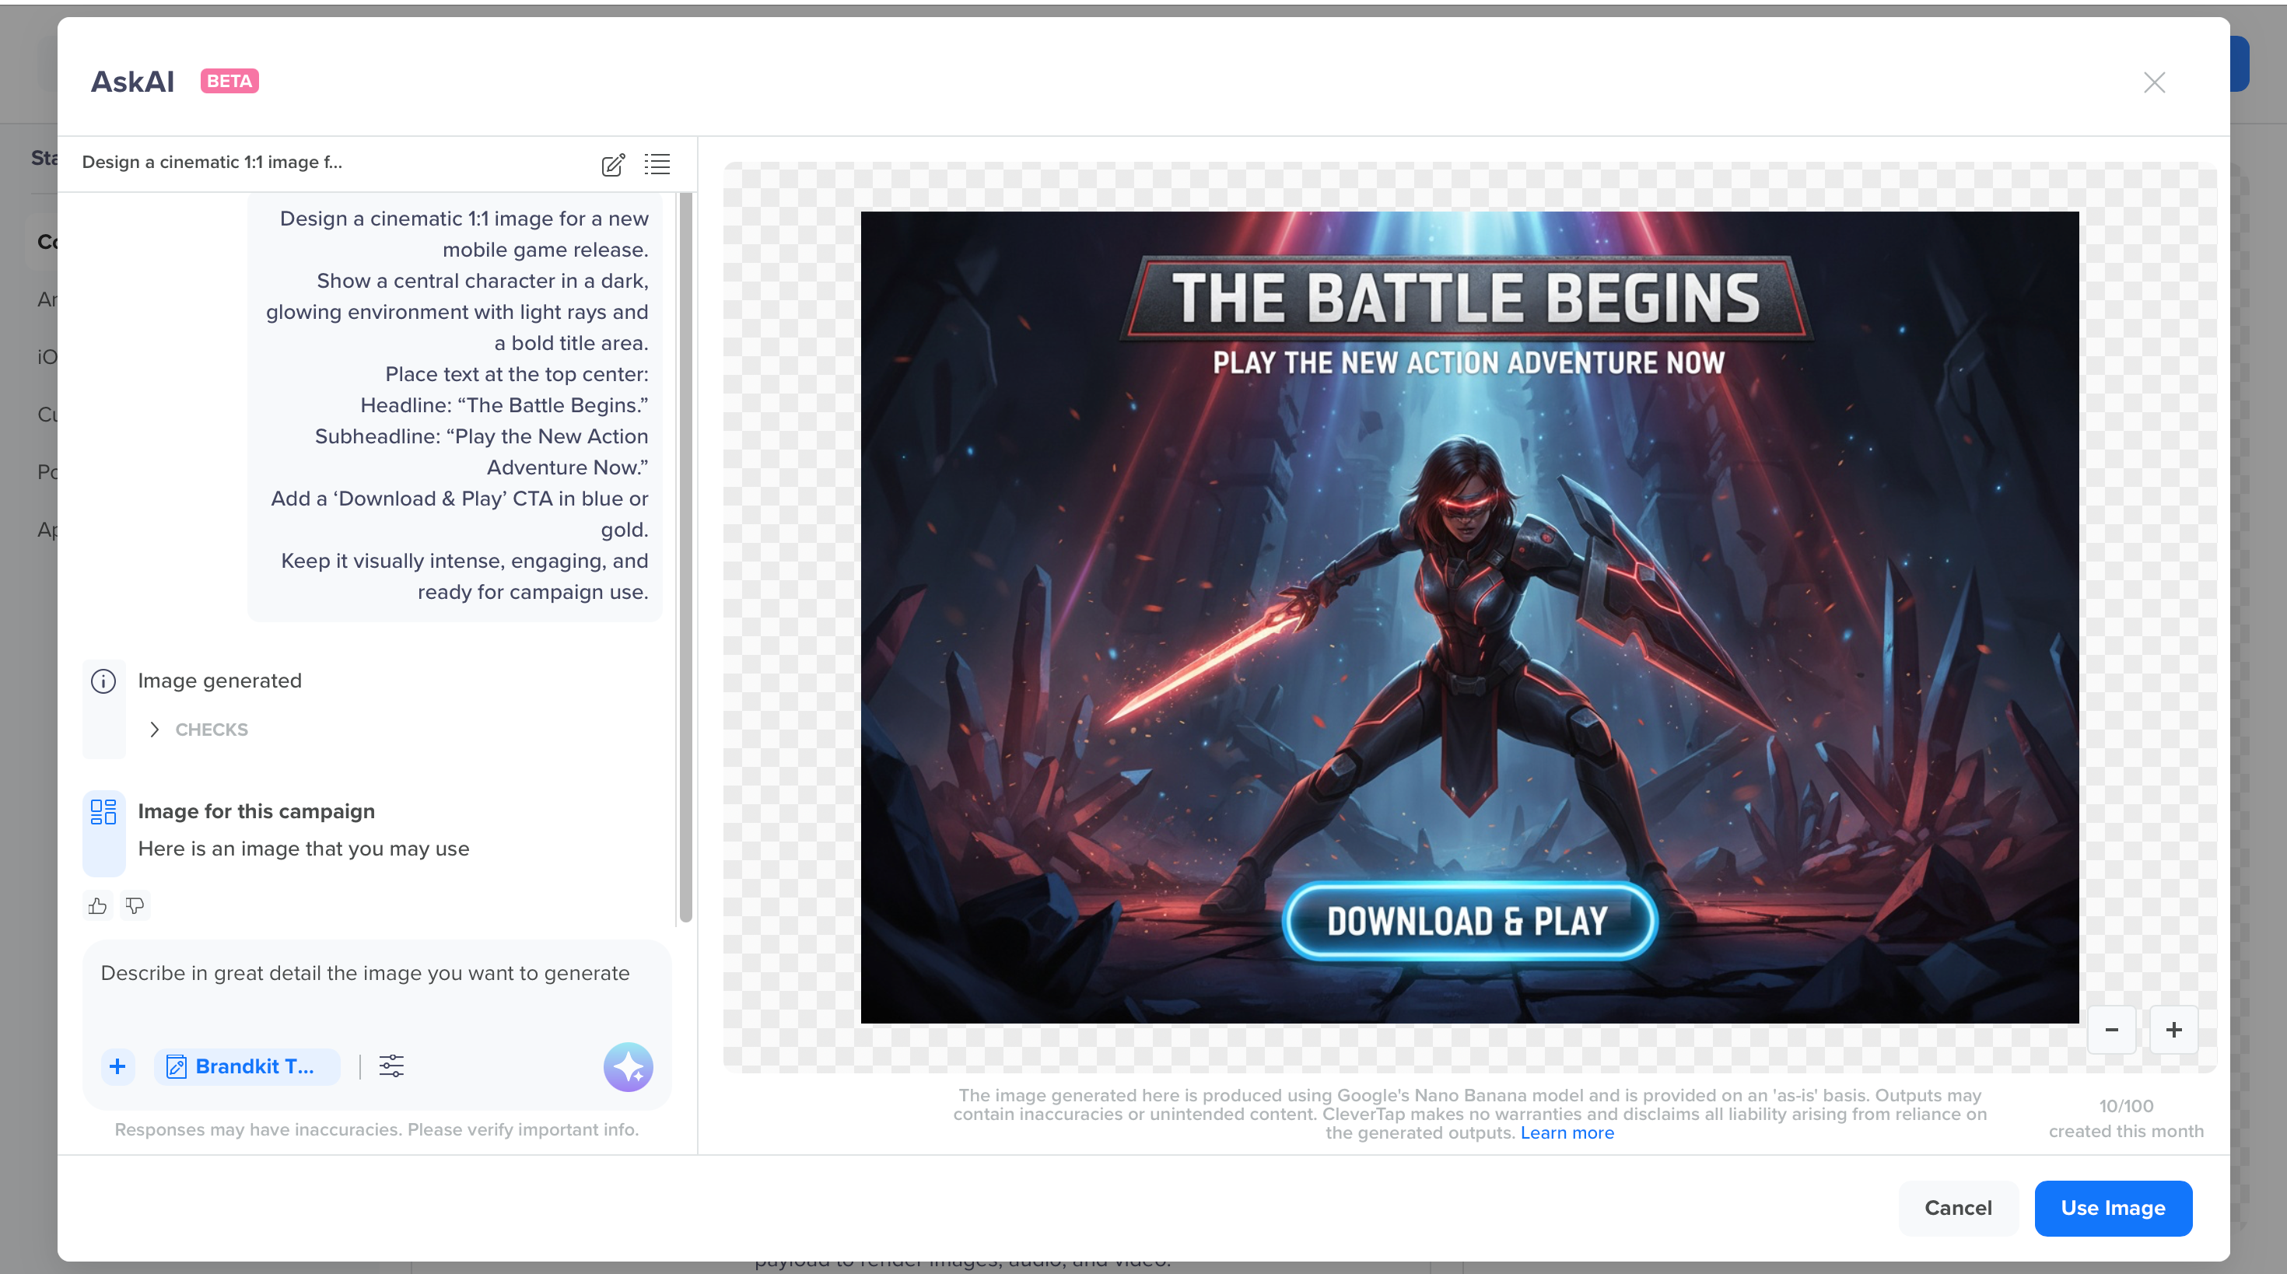Click the generated battle game image
Screen dimensions: 2287x1274
click(x=1469, y=617)
